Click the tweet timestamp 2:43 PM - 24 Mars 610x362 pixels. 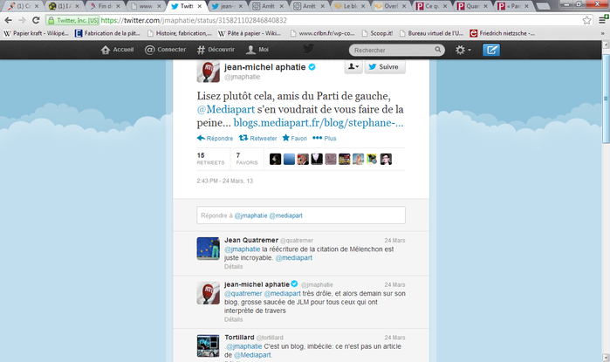coord(225,181)
